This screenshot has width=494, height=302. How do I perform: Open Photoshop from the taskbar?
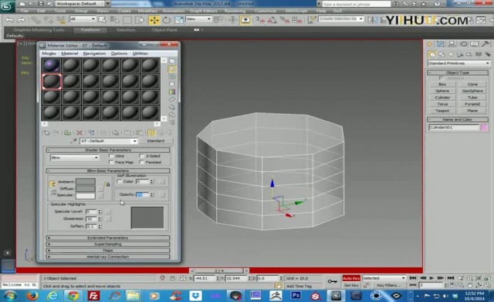296,295
